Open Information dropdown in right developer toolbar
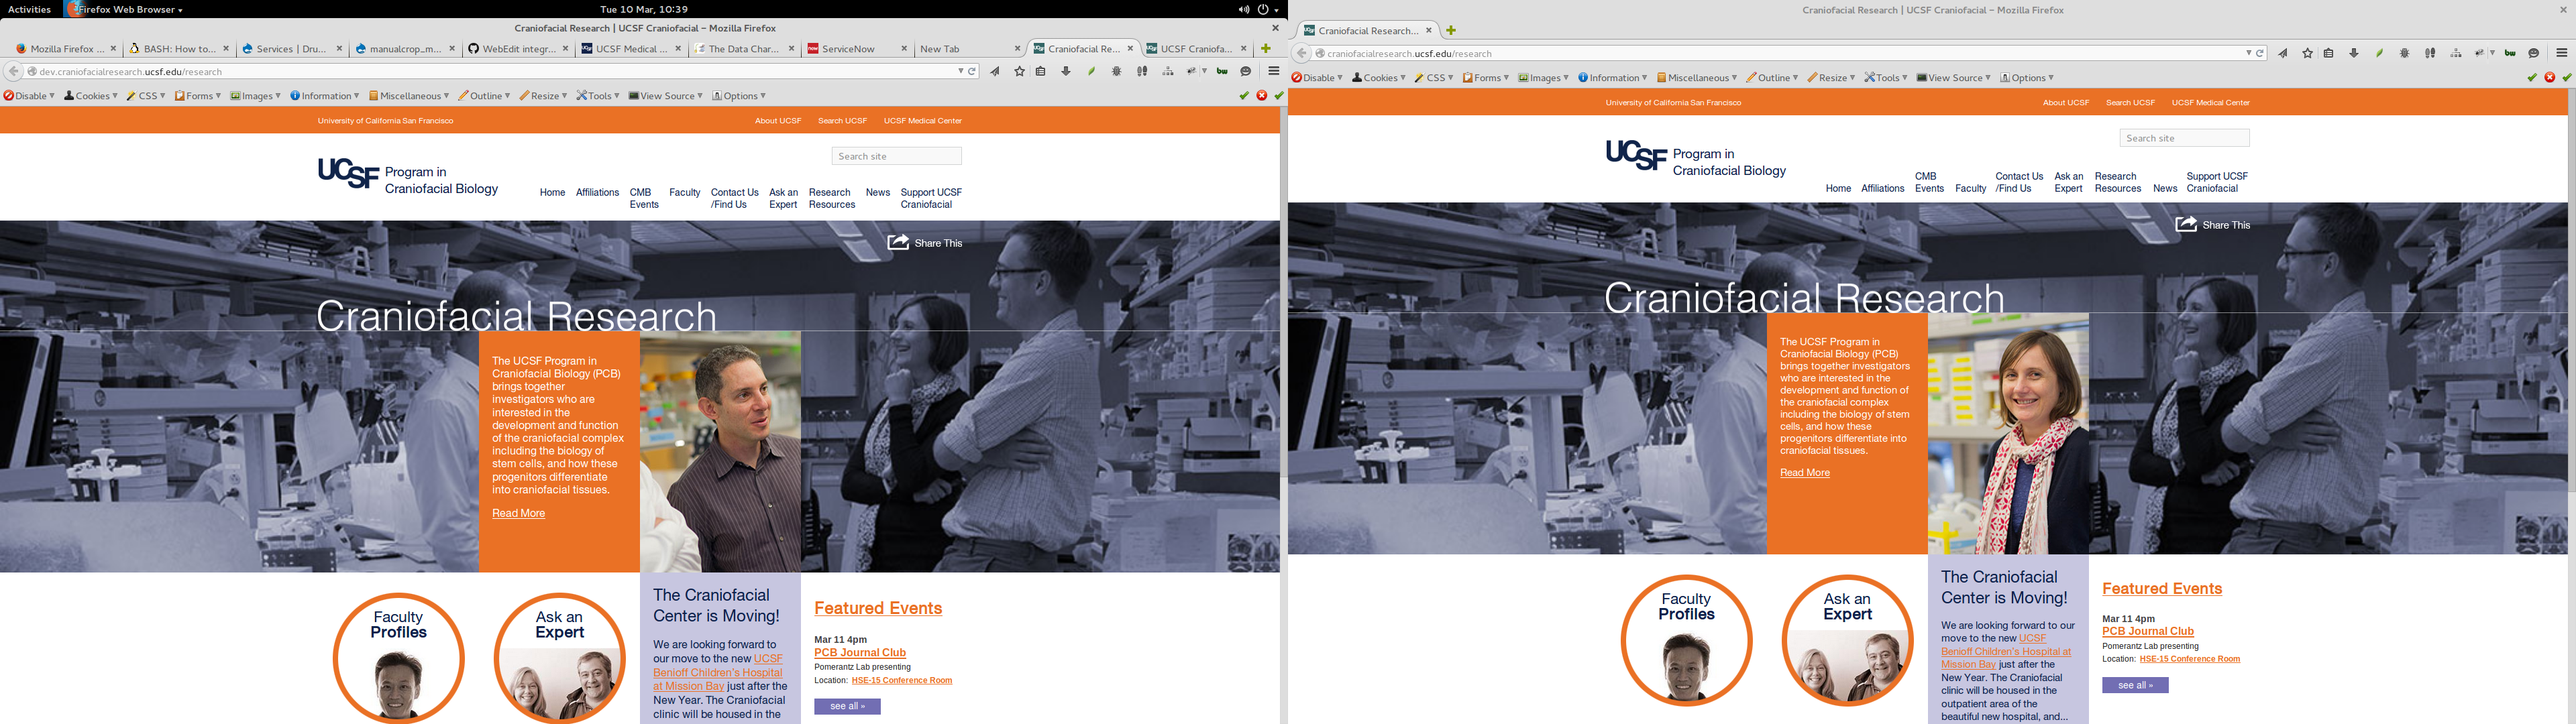Image resolution: width=2576 pixels, height=724 pixels. (x=1612, y=78)
